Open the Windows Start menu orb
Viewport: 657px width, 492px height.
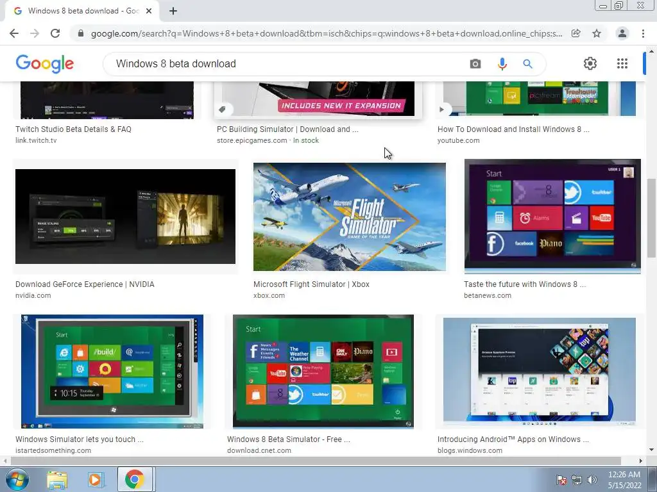[x=17, y=479]
